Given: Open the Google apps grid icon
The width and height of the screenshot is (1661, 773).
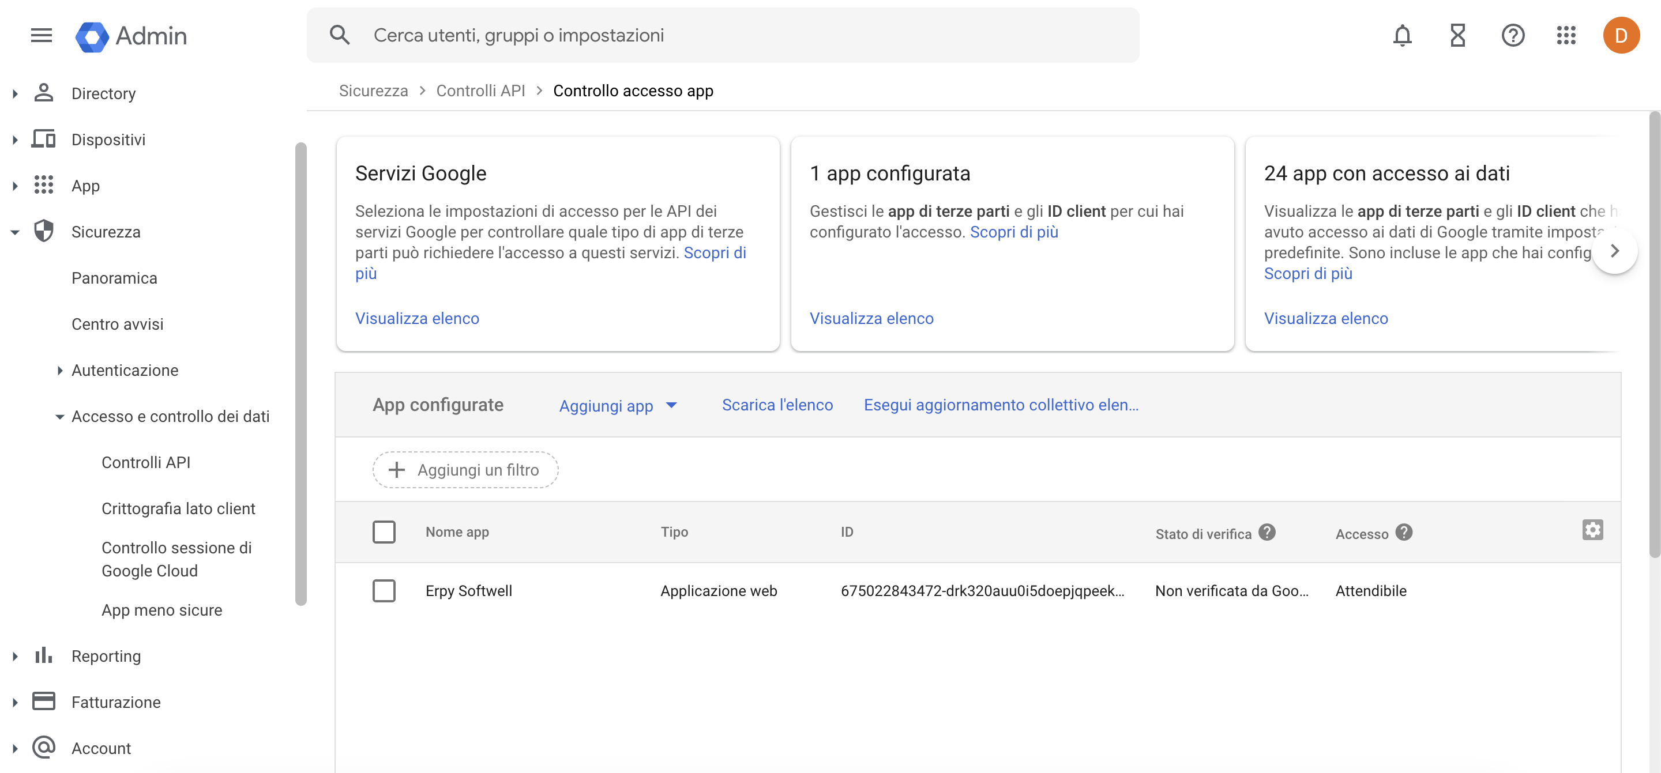Looking at the screenshot, I should click(x=1566, y=36).
